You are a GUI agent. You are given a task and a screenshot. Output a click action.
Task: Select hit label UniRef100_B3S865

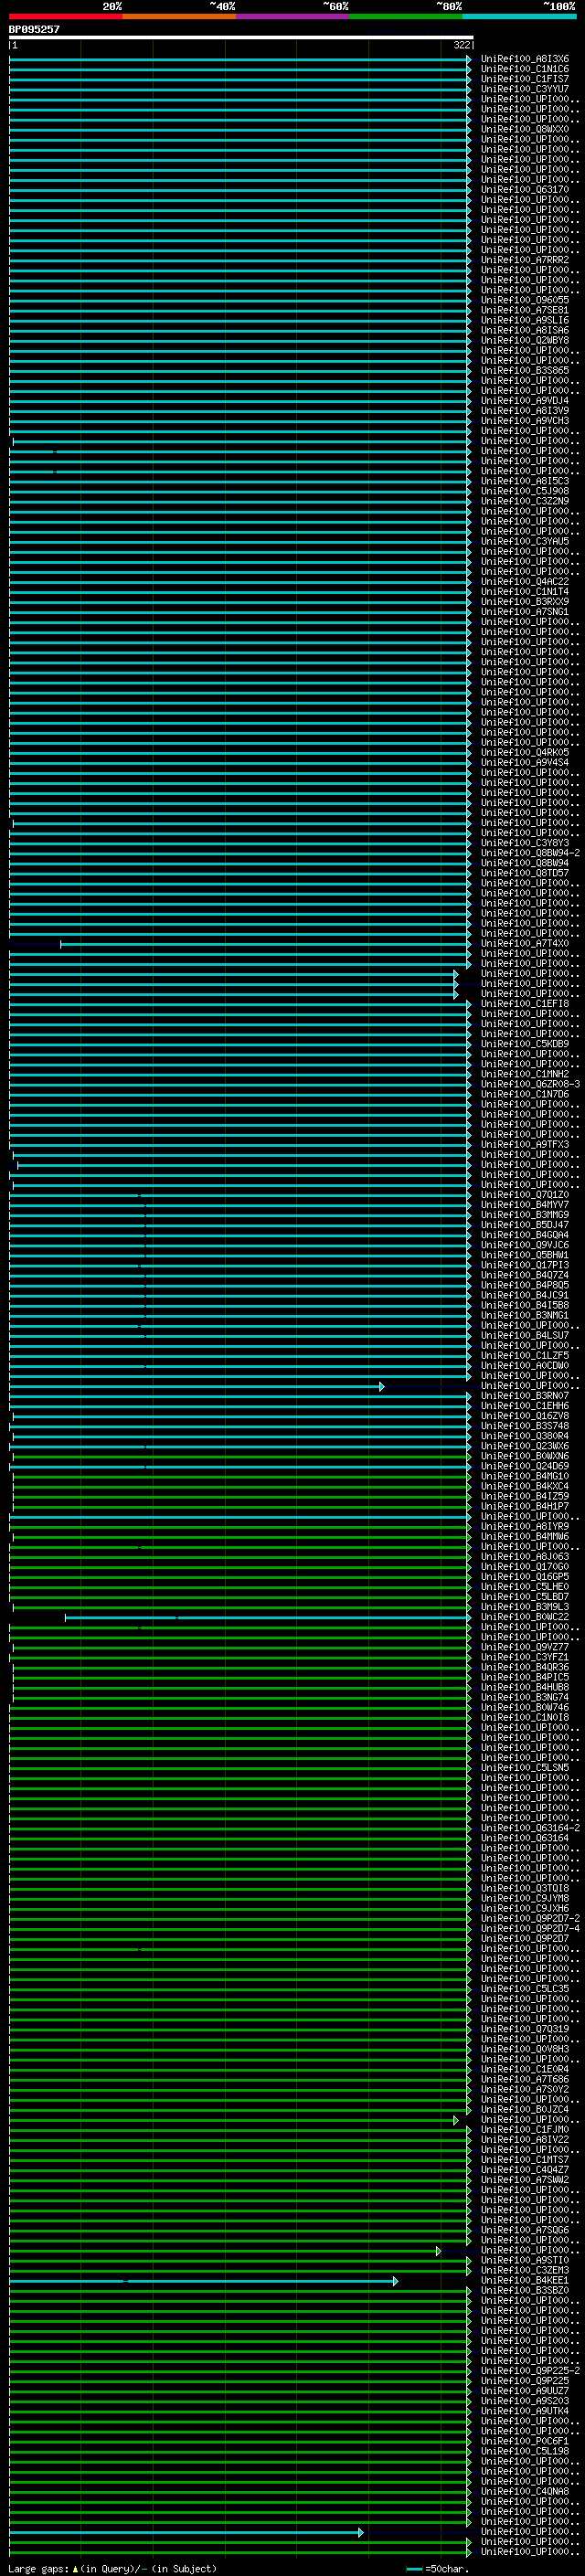[525, 370]
